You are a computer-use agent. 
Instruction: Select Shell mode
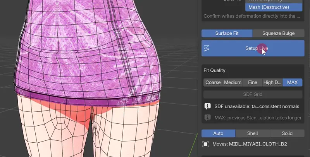pyautogui.click(x=253, y=133)
